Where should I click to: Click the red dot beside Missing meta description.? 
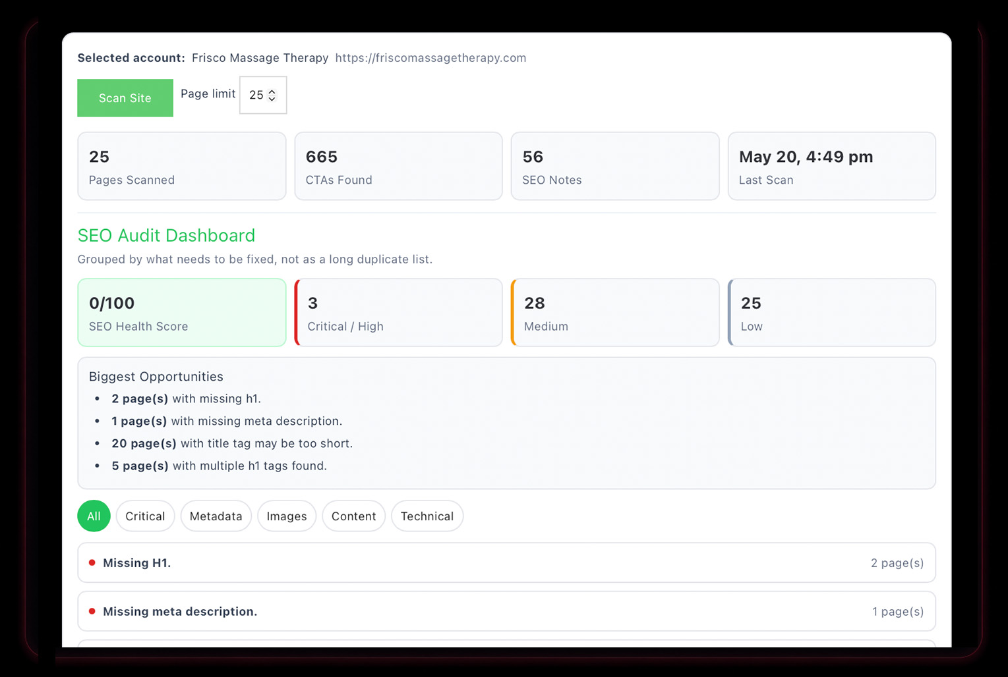(92, 612)
